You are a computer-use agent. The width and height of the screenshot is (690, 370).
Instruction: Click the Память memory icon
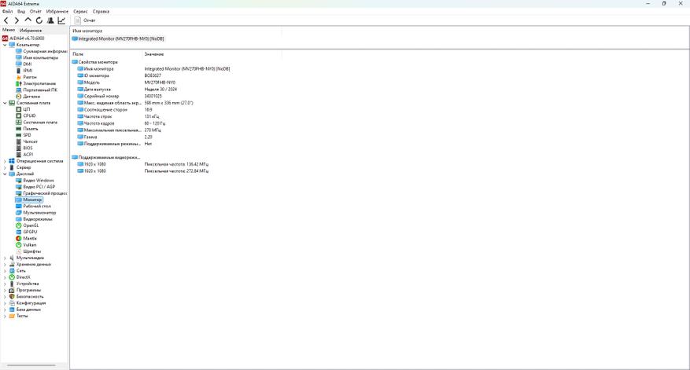pos(18,129)
